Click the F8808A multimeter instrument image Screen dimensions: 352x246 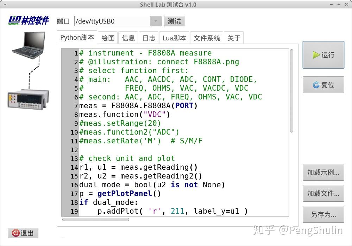[28, 99]
